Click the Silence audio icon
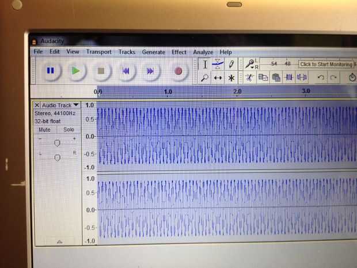This screenshot has width=357, height=268. click(x=302, y=77)
